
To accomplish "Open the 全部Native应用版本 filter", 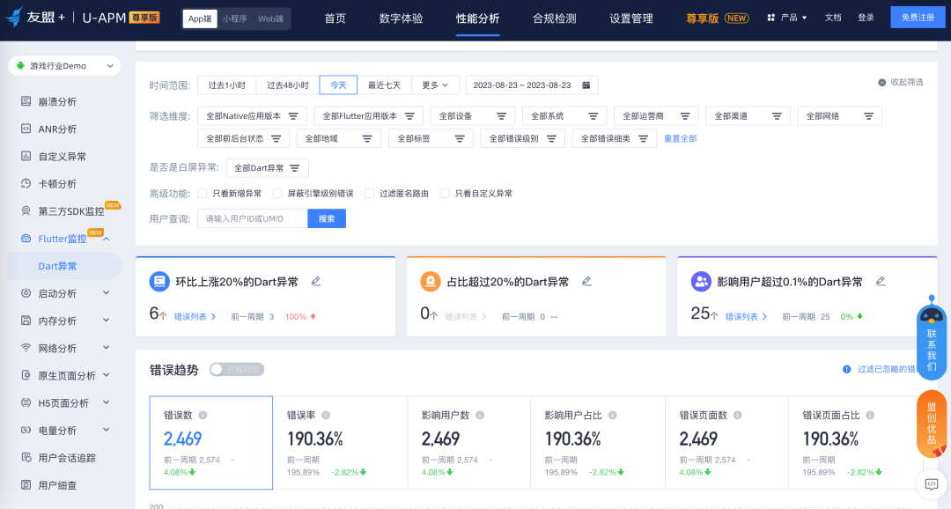I will (x=252, y=116).
